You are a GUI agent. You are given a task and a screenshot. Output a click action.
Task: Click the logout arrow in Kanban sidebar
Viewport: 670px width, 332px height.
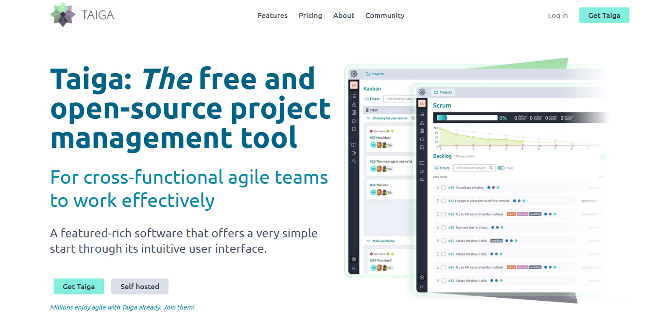[354, 268]
